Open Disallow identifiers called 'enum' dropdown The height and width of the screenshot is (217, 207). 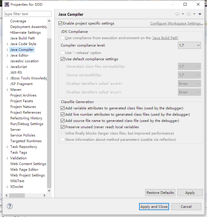(x=189, y=92)
